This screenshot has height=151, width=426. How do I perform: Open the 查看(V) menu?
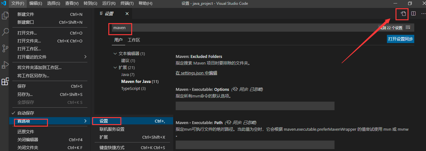(72, 3)
